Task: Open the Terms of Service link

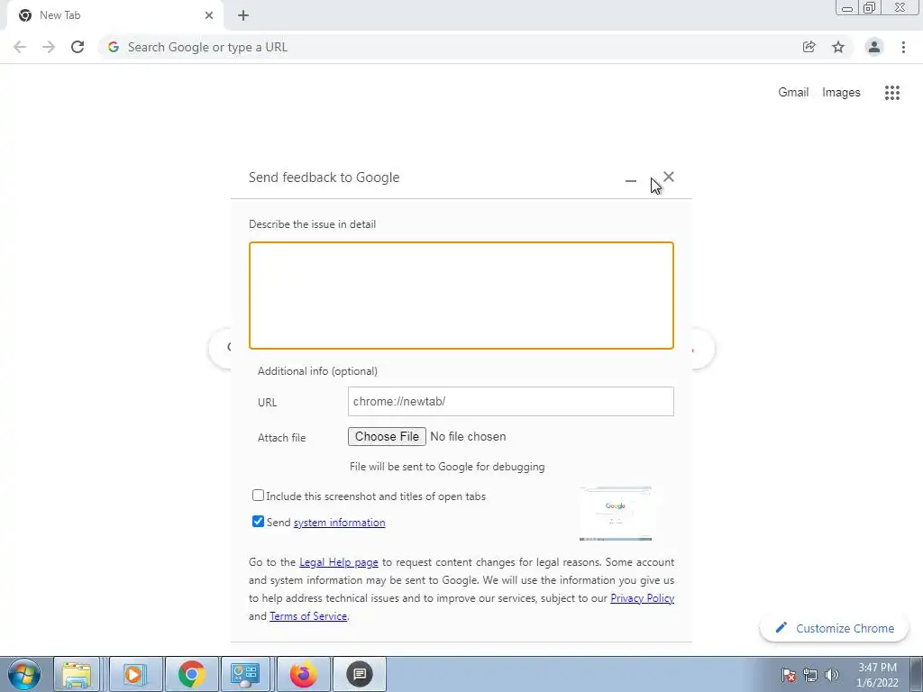Action: click(x=308, y=616)
